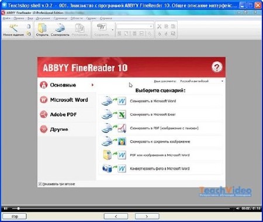Select the Microsoft Word scenario category
The height and width of the screenshot is (222, 263).
(x=67, y=100)
